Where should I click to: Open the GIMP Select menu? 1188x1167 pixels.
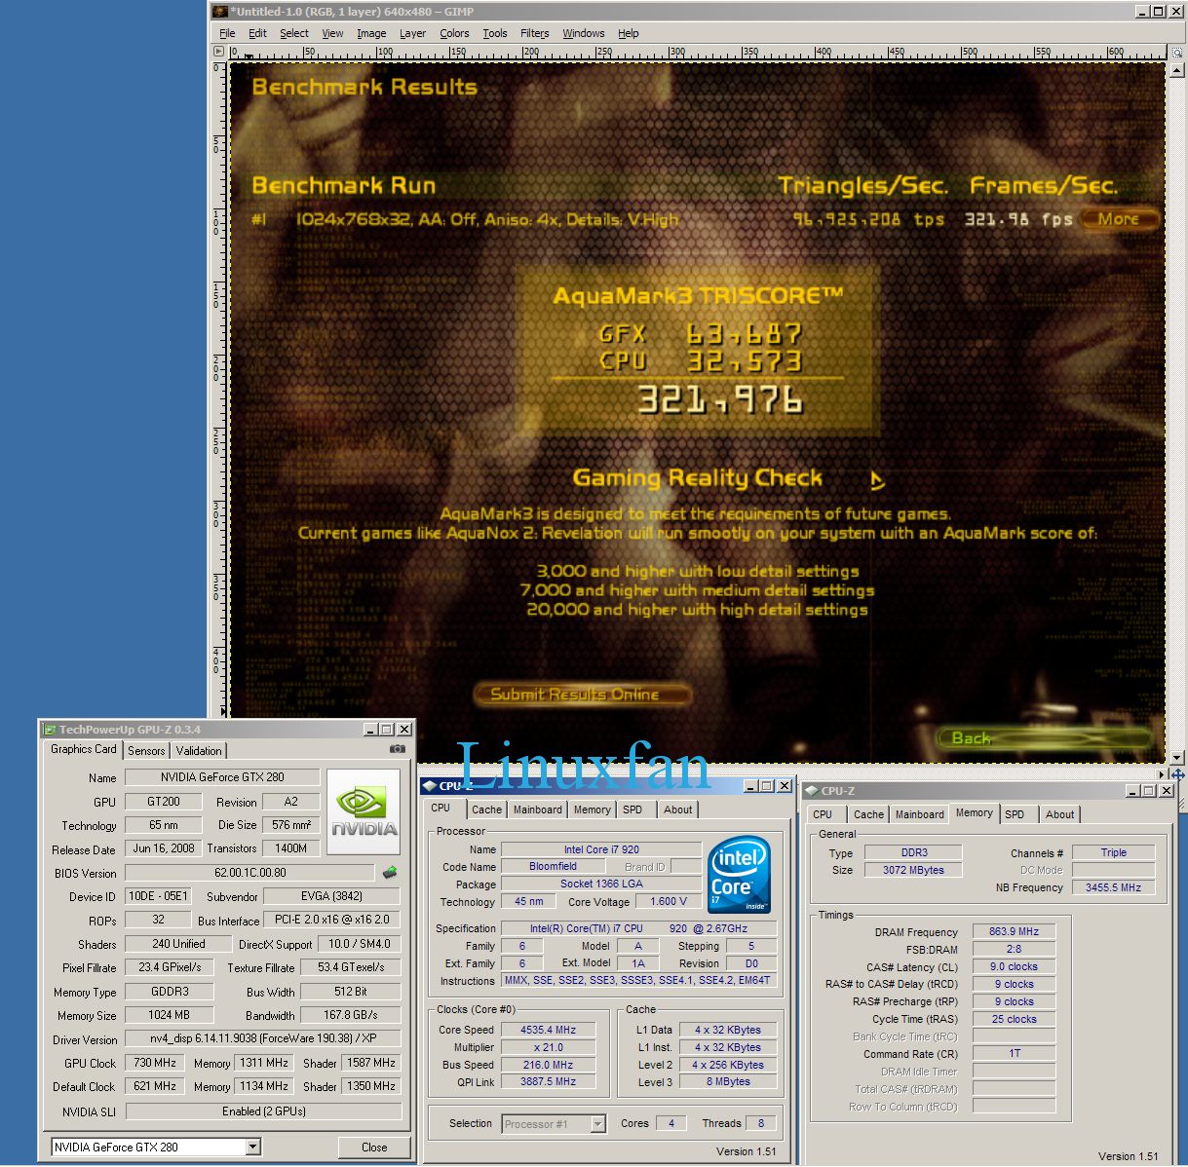click(294, 33)
